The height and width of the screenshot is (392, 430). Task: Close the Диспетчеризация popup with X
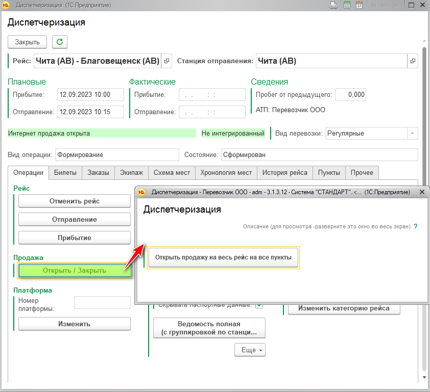(x=422, y=192)
